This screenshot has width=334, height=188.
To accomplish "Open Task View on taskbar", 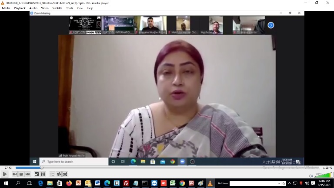I will 30,183.
